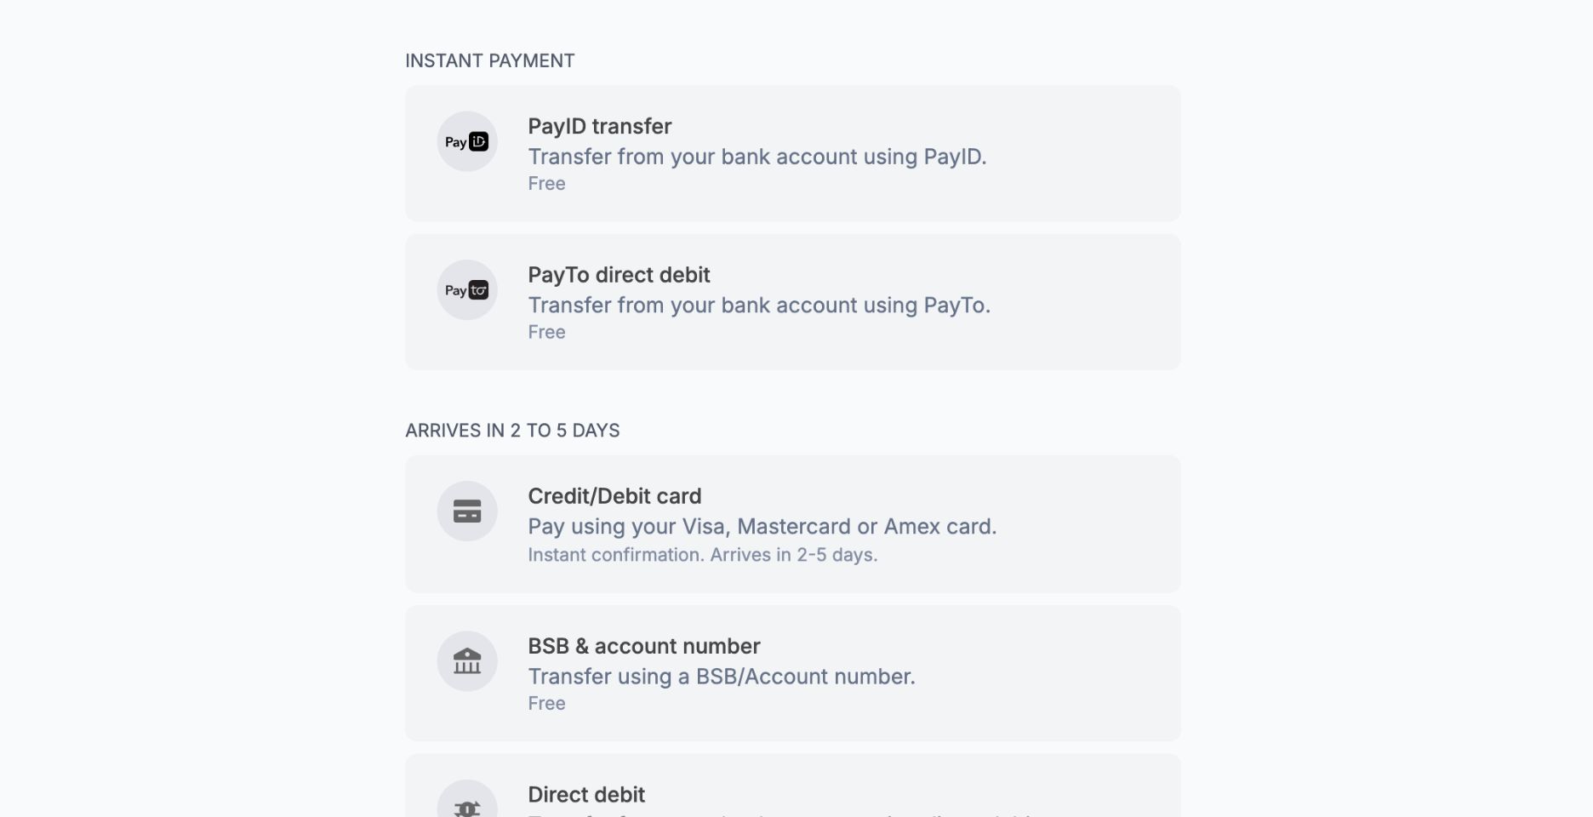
Task: Choose the Credit/Debit card heading
Action: tap(614, 496)
